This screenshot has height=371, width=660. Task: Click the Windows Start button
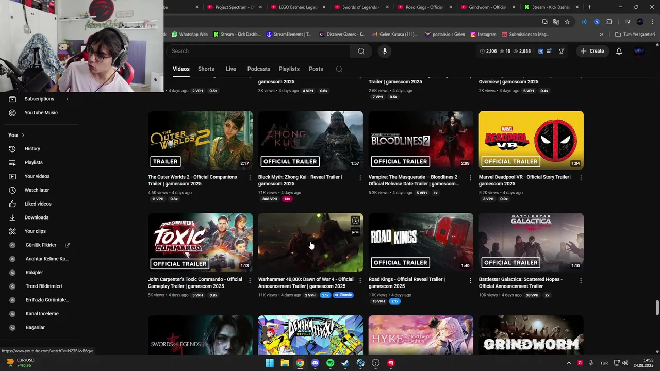[270, 363]
